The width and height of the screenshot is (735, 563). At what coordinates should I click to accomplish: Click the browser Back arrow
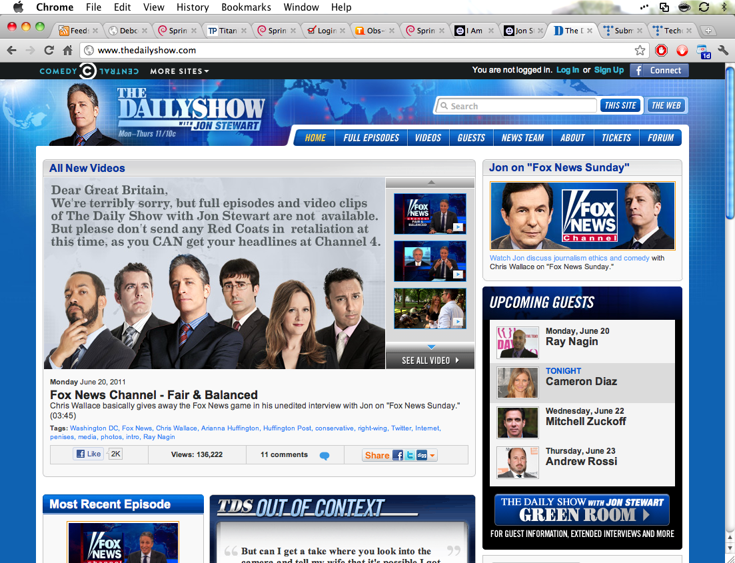(x=12, y=50)
